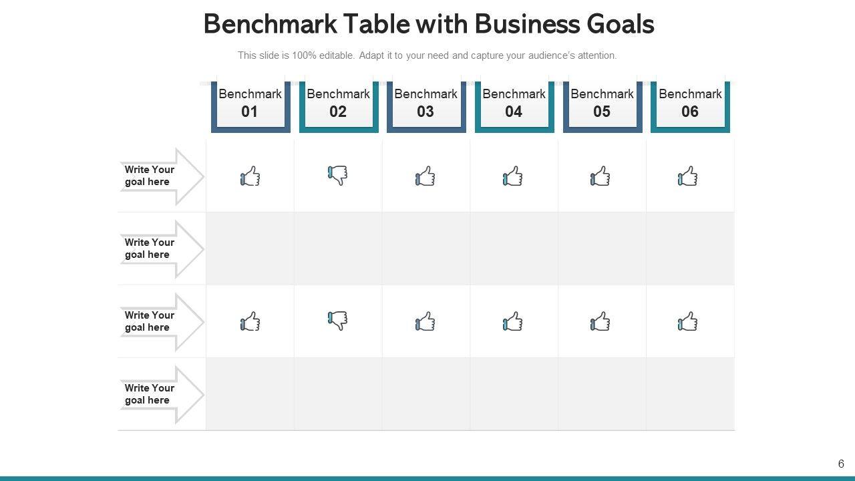This screenshot has width=855, height=481.
Task: Click thumbs-up icon under Benchmark 01, third row
Action: point(250,322)
